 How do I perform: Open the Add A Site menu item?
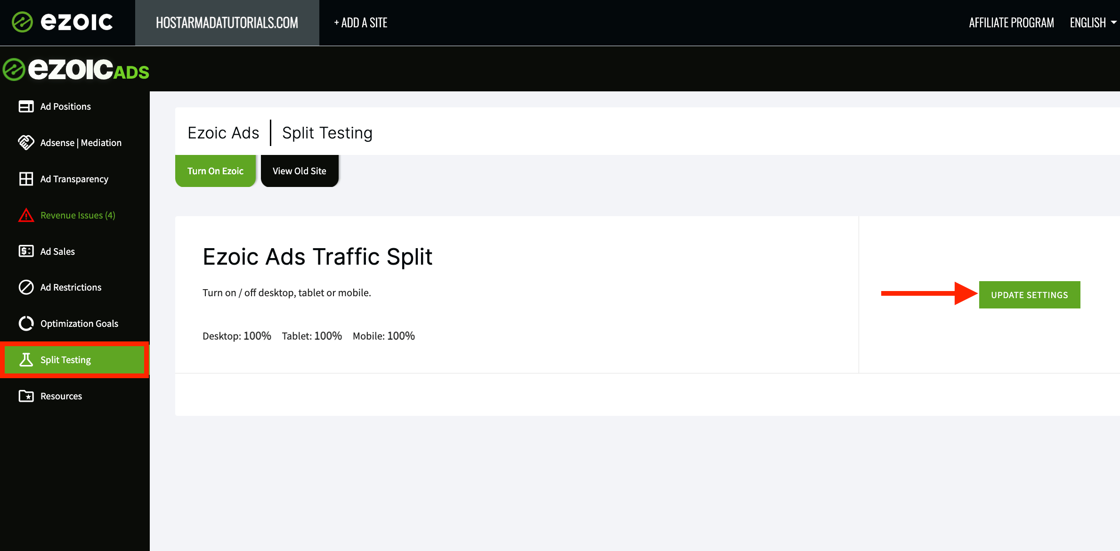pos(360,23)
